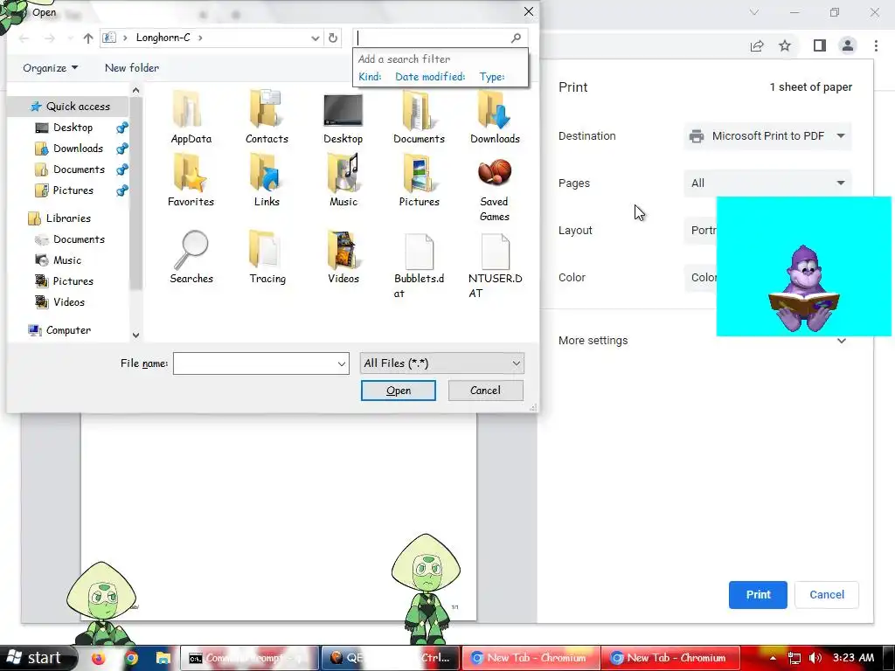Open the Pages dropdown

[x=767, y=183]
